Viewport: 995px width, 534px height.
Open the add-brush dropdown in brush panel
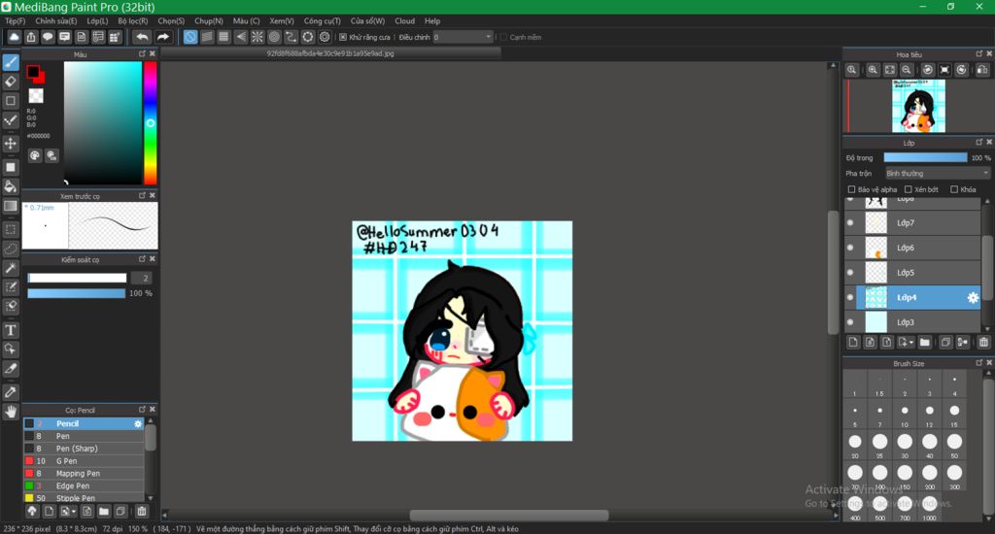(68, 511)
